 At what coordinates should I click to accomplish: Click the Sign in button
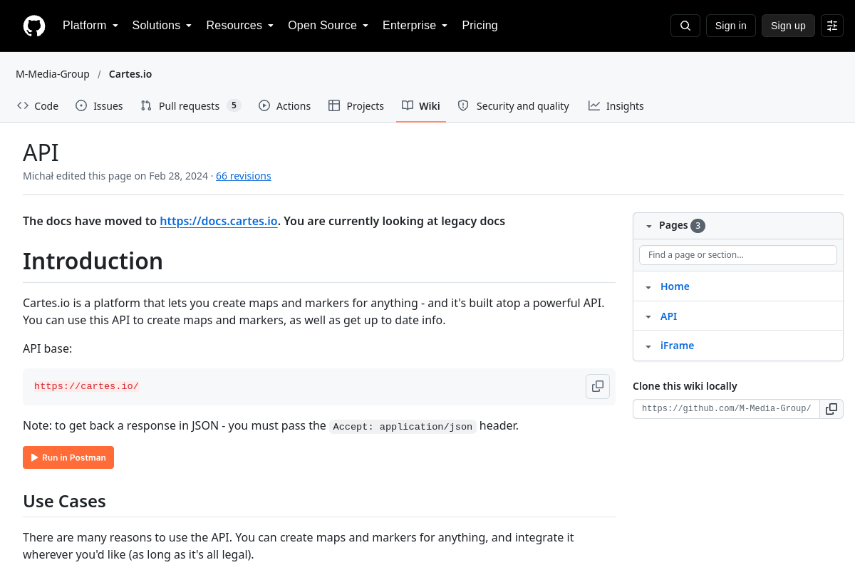pos(731,26)
